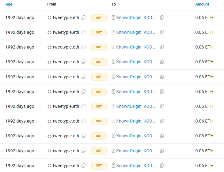
Task: Select the 0.06 ETH amount in last row
Action: pos(204,166)
